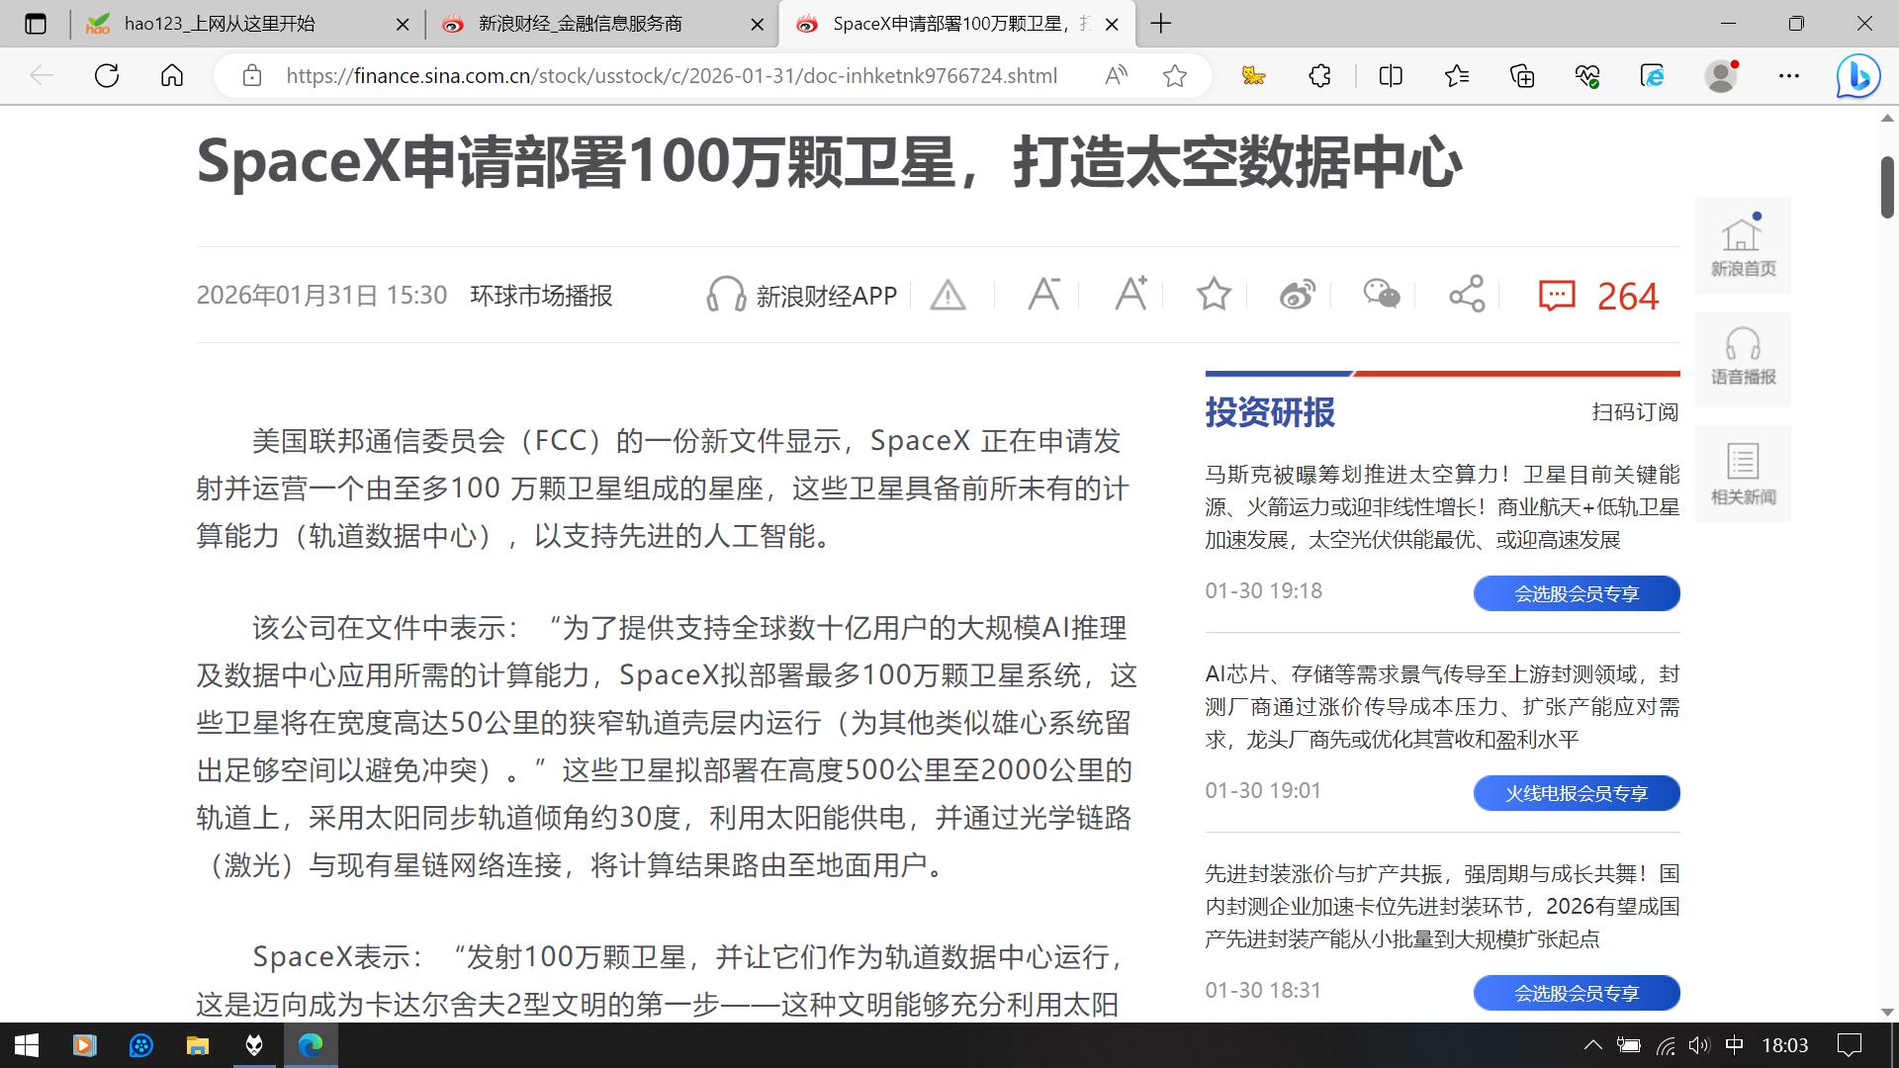Click the increase font size icon
This screenshot has width=1899, height=1068.
1130,295
